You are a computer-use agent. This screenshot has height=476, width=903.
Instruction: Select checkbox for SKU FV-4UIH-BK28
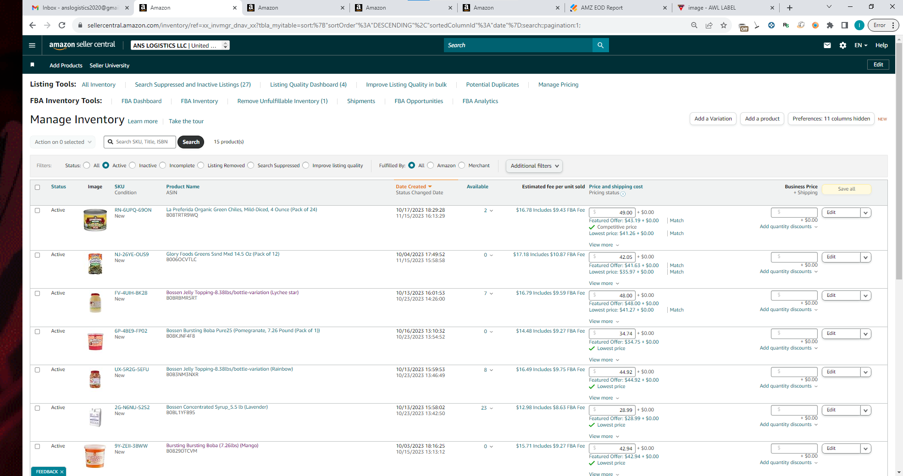(x=38, y=293)
